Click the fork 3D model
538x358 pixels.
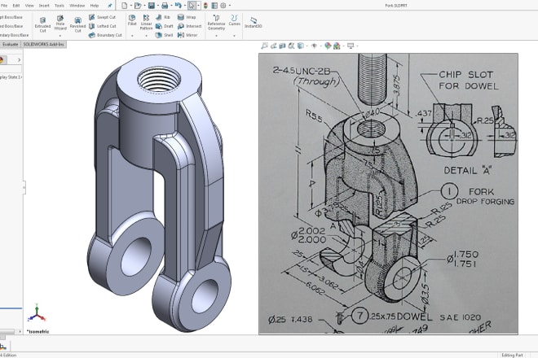point(158,192)
